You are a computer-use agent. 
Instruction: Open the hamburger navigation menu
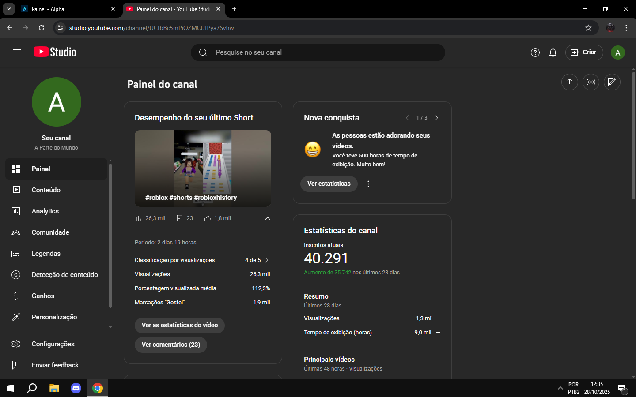coord(17,52)
